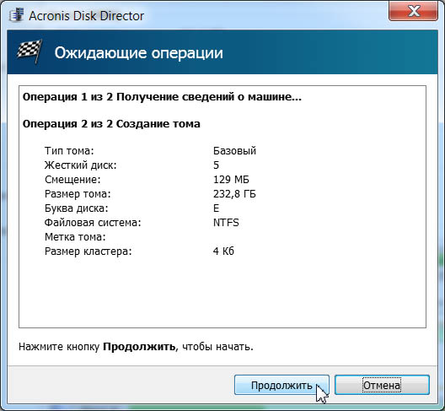Select the 'Операция 1 из 2' line
The width and height of the screenshot is (445, 411).
(x=162, y=97)
